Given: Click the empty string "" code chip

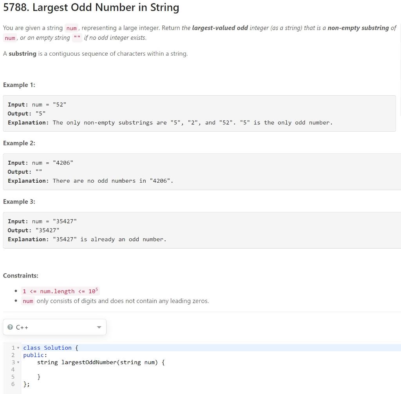Looking at the screenshot, I should 77,38.
